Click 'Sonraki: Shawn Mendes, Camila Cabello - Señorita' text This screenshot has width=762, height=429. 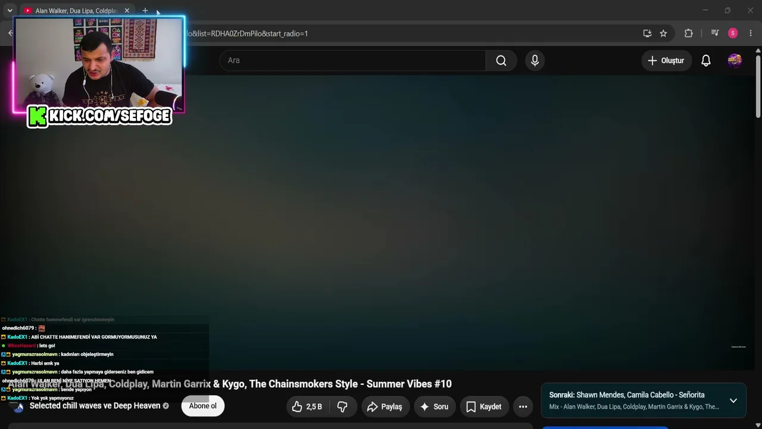627,394
